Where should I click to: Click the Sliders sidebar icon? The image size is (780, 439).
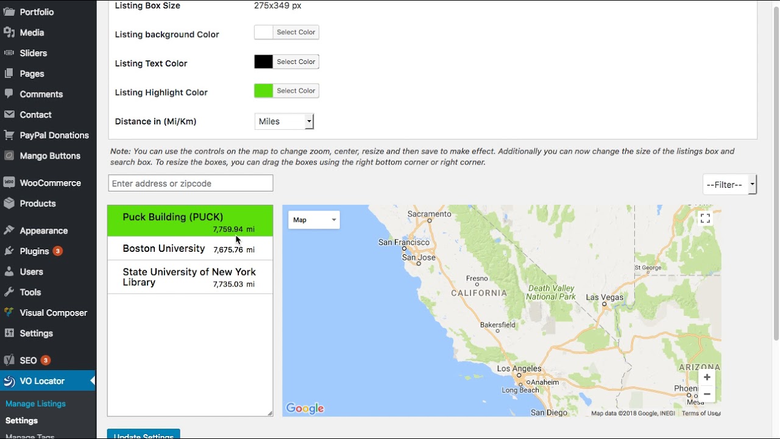click(x=9, y=53)
